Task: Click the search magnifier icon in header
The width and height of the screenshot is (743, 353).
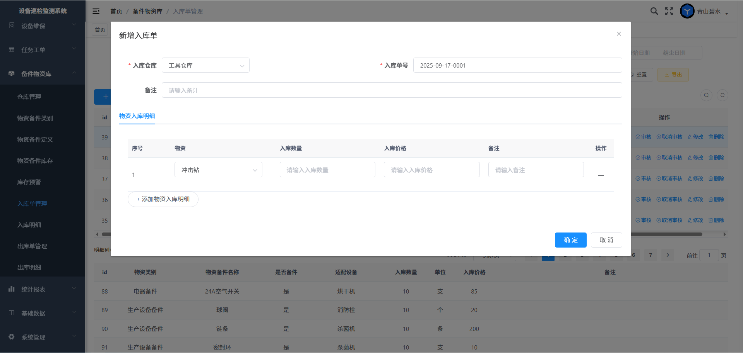Action: coord(654,11)
